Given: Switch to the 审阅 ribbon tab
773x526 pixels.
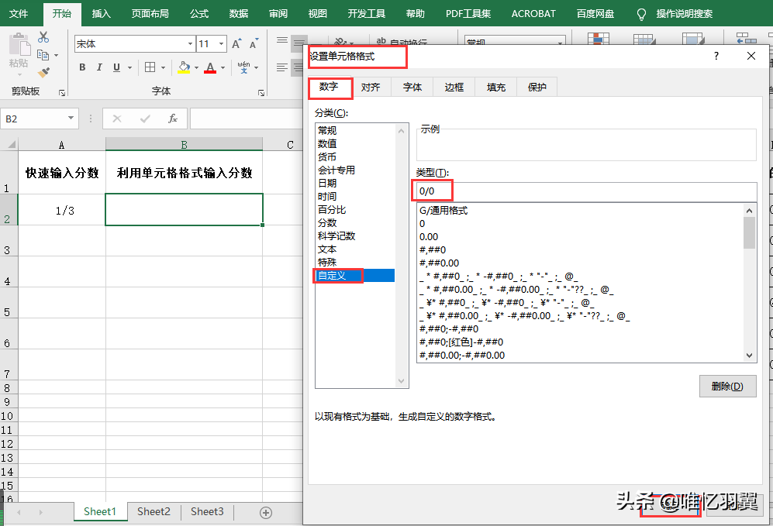Looking at the screenshot, I should pos(278,13).
